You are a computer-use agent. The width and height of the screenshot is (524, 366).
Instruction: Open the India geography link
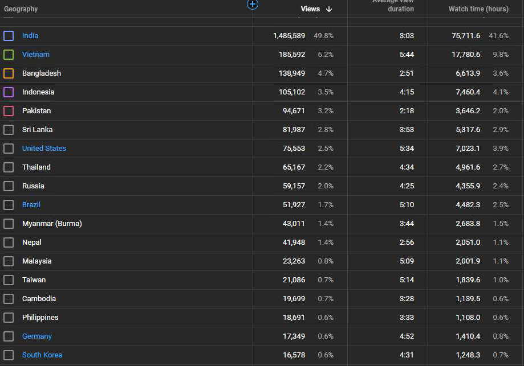tap(30, 36)
